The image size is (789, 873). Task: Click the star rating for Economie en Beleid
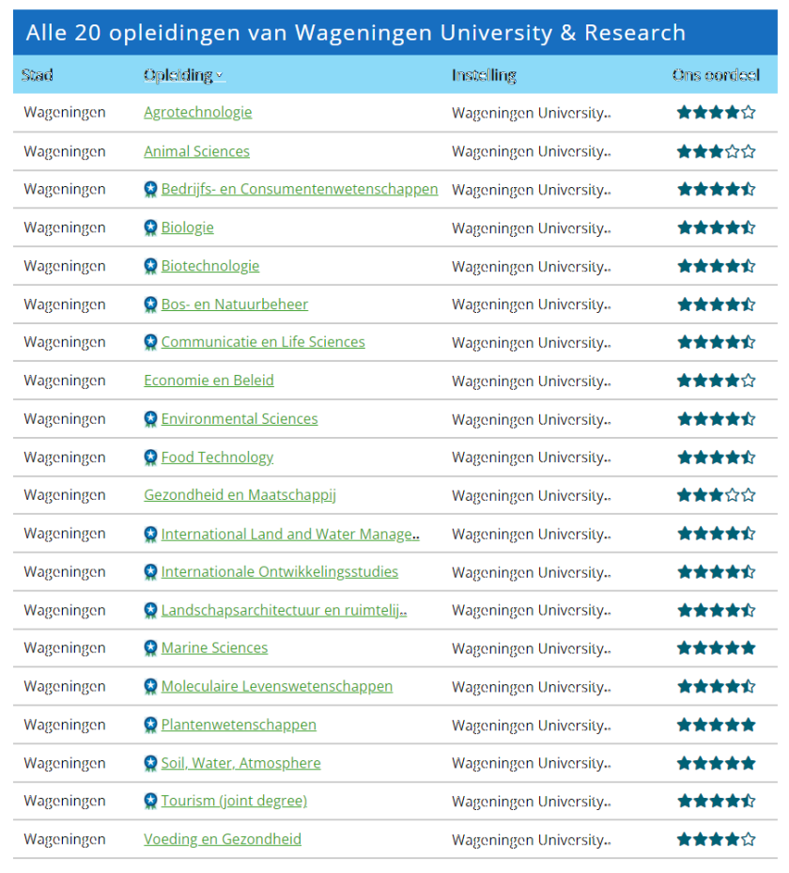(x=716, y=381)
